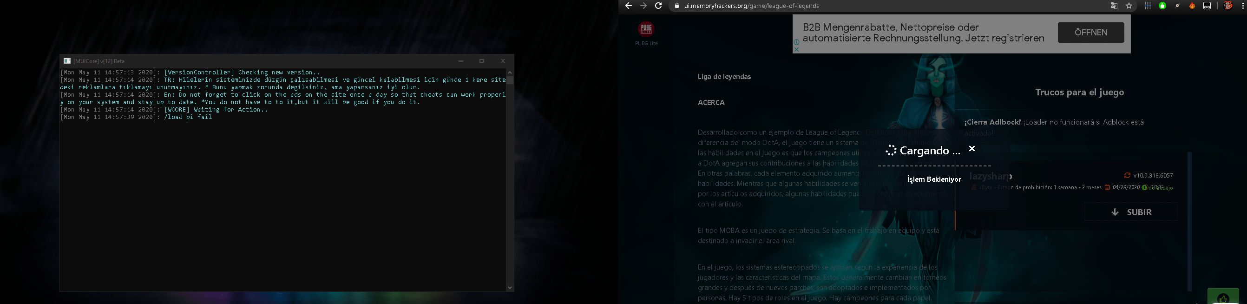Click the PUBG Lite label

[646, 43]
